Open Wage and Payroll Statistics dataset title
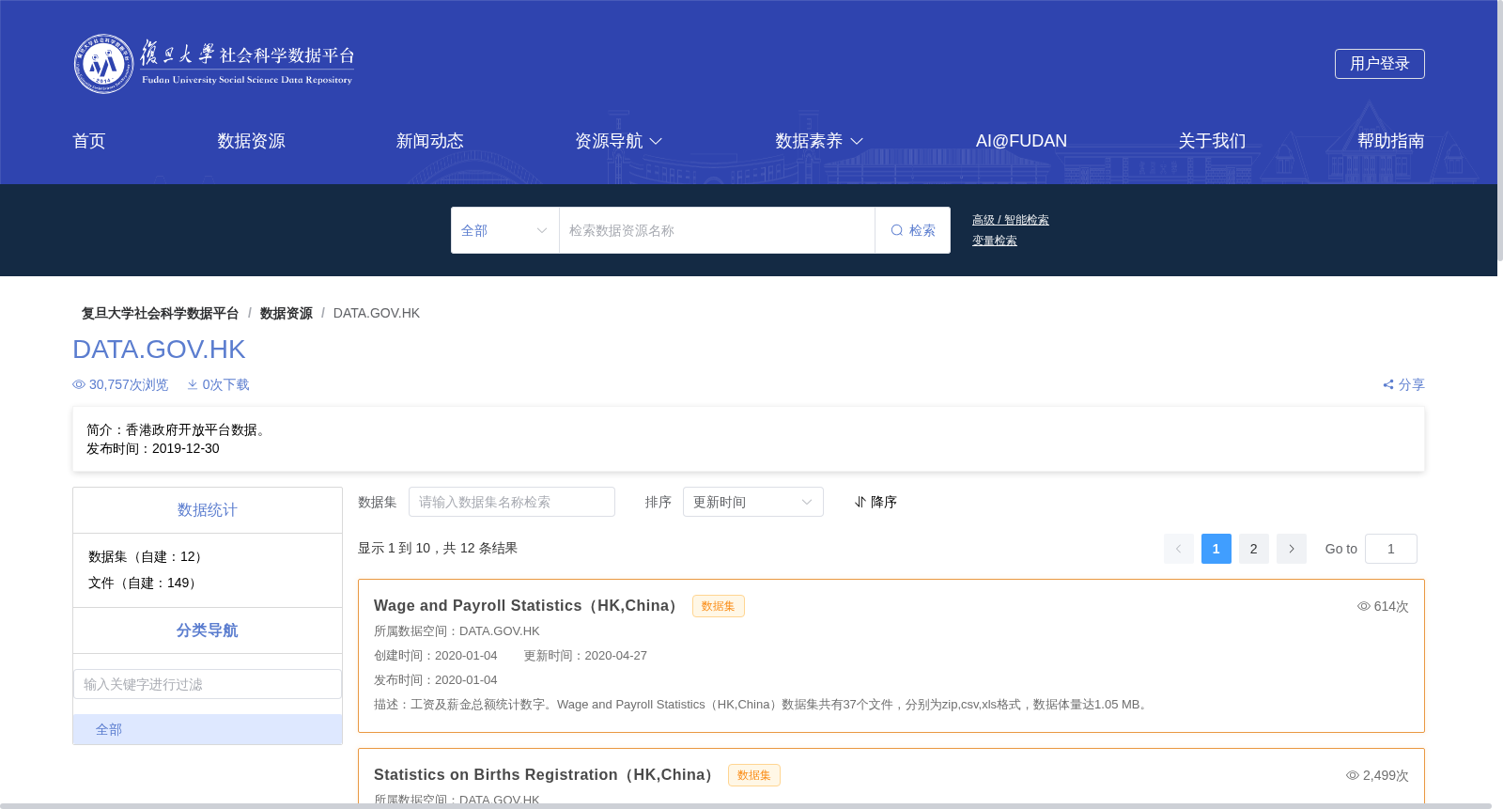The image size is (1503, 809). pyautogui.click(x=528, y=606)
